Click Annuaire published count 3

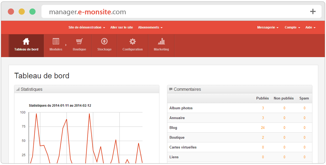coord(263,118)
